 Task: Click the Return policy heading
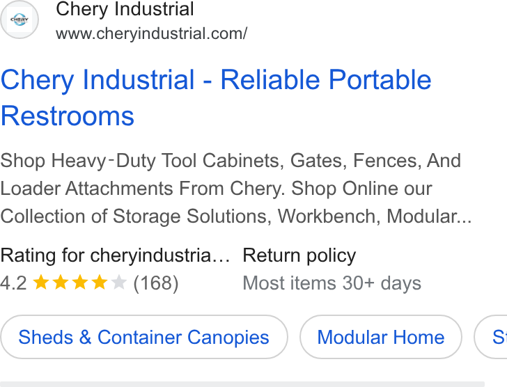(x=299, y=255)
